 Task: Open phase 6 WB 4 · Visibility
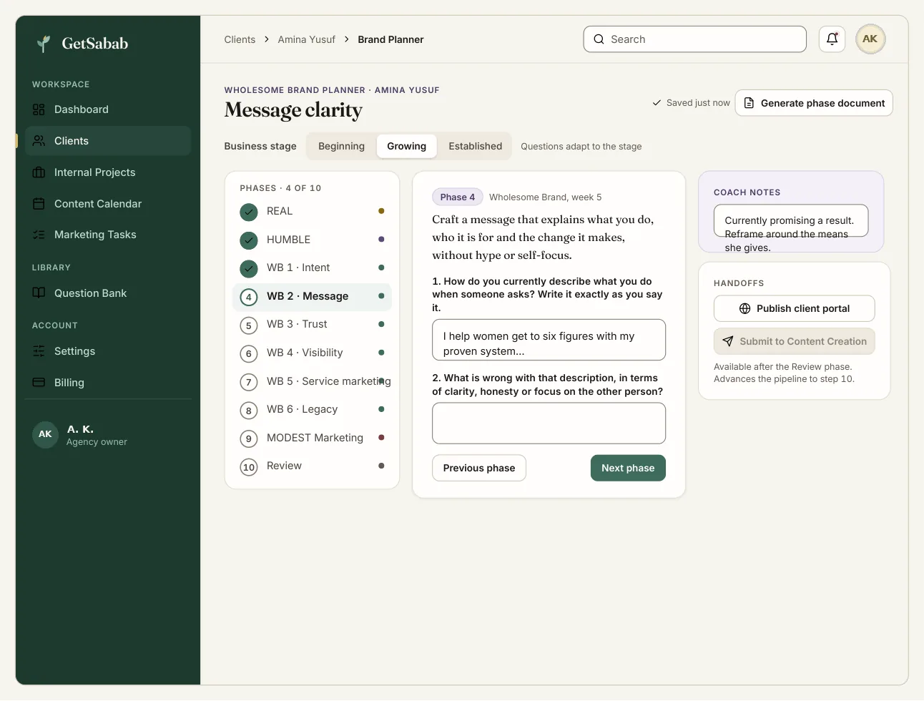click(x=313, y=353)
